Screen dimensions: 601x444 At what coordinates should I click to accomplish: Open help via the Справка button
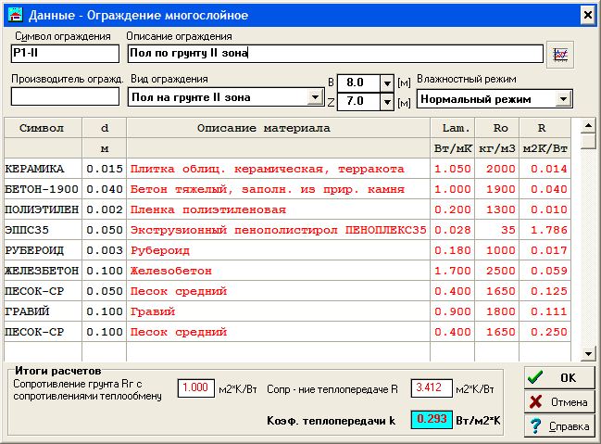[x=559, y=426]
